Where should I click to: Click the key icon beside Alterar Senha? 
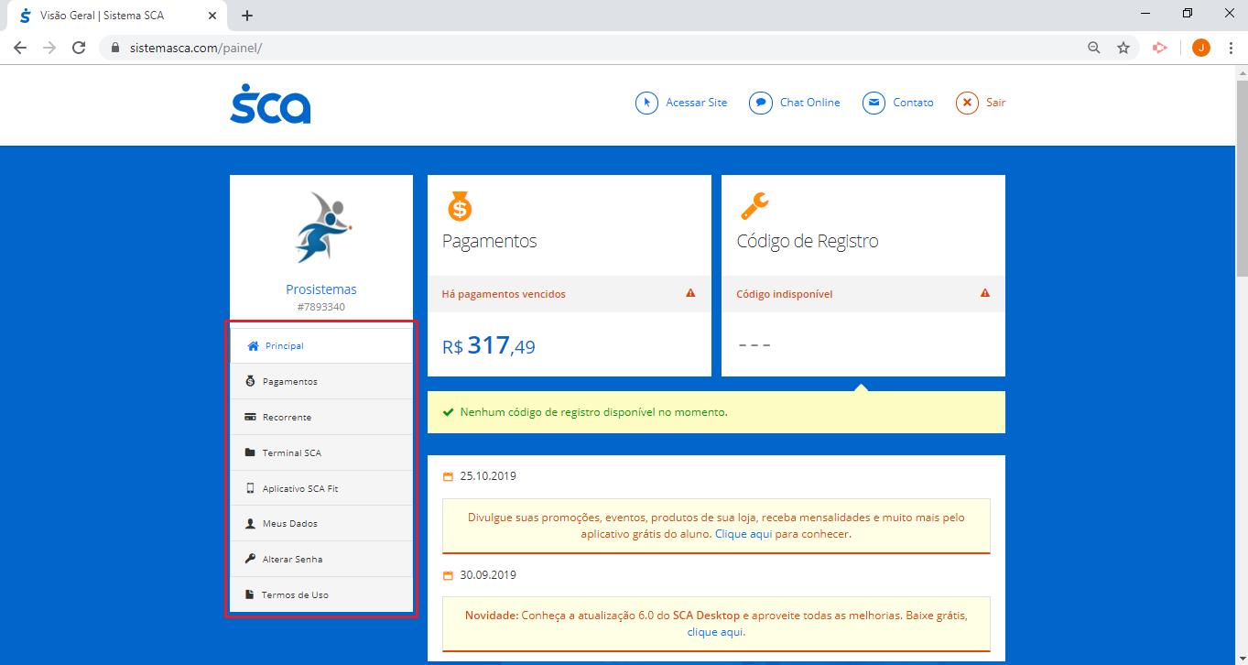[x=250, y=559]
